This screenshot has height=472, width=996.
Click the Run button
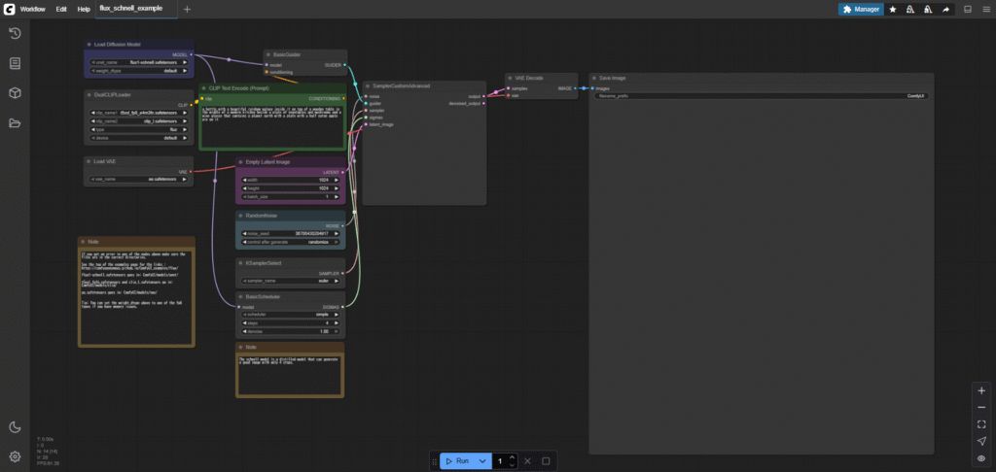(x=457, y=461)
